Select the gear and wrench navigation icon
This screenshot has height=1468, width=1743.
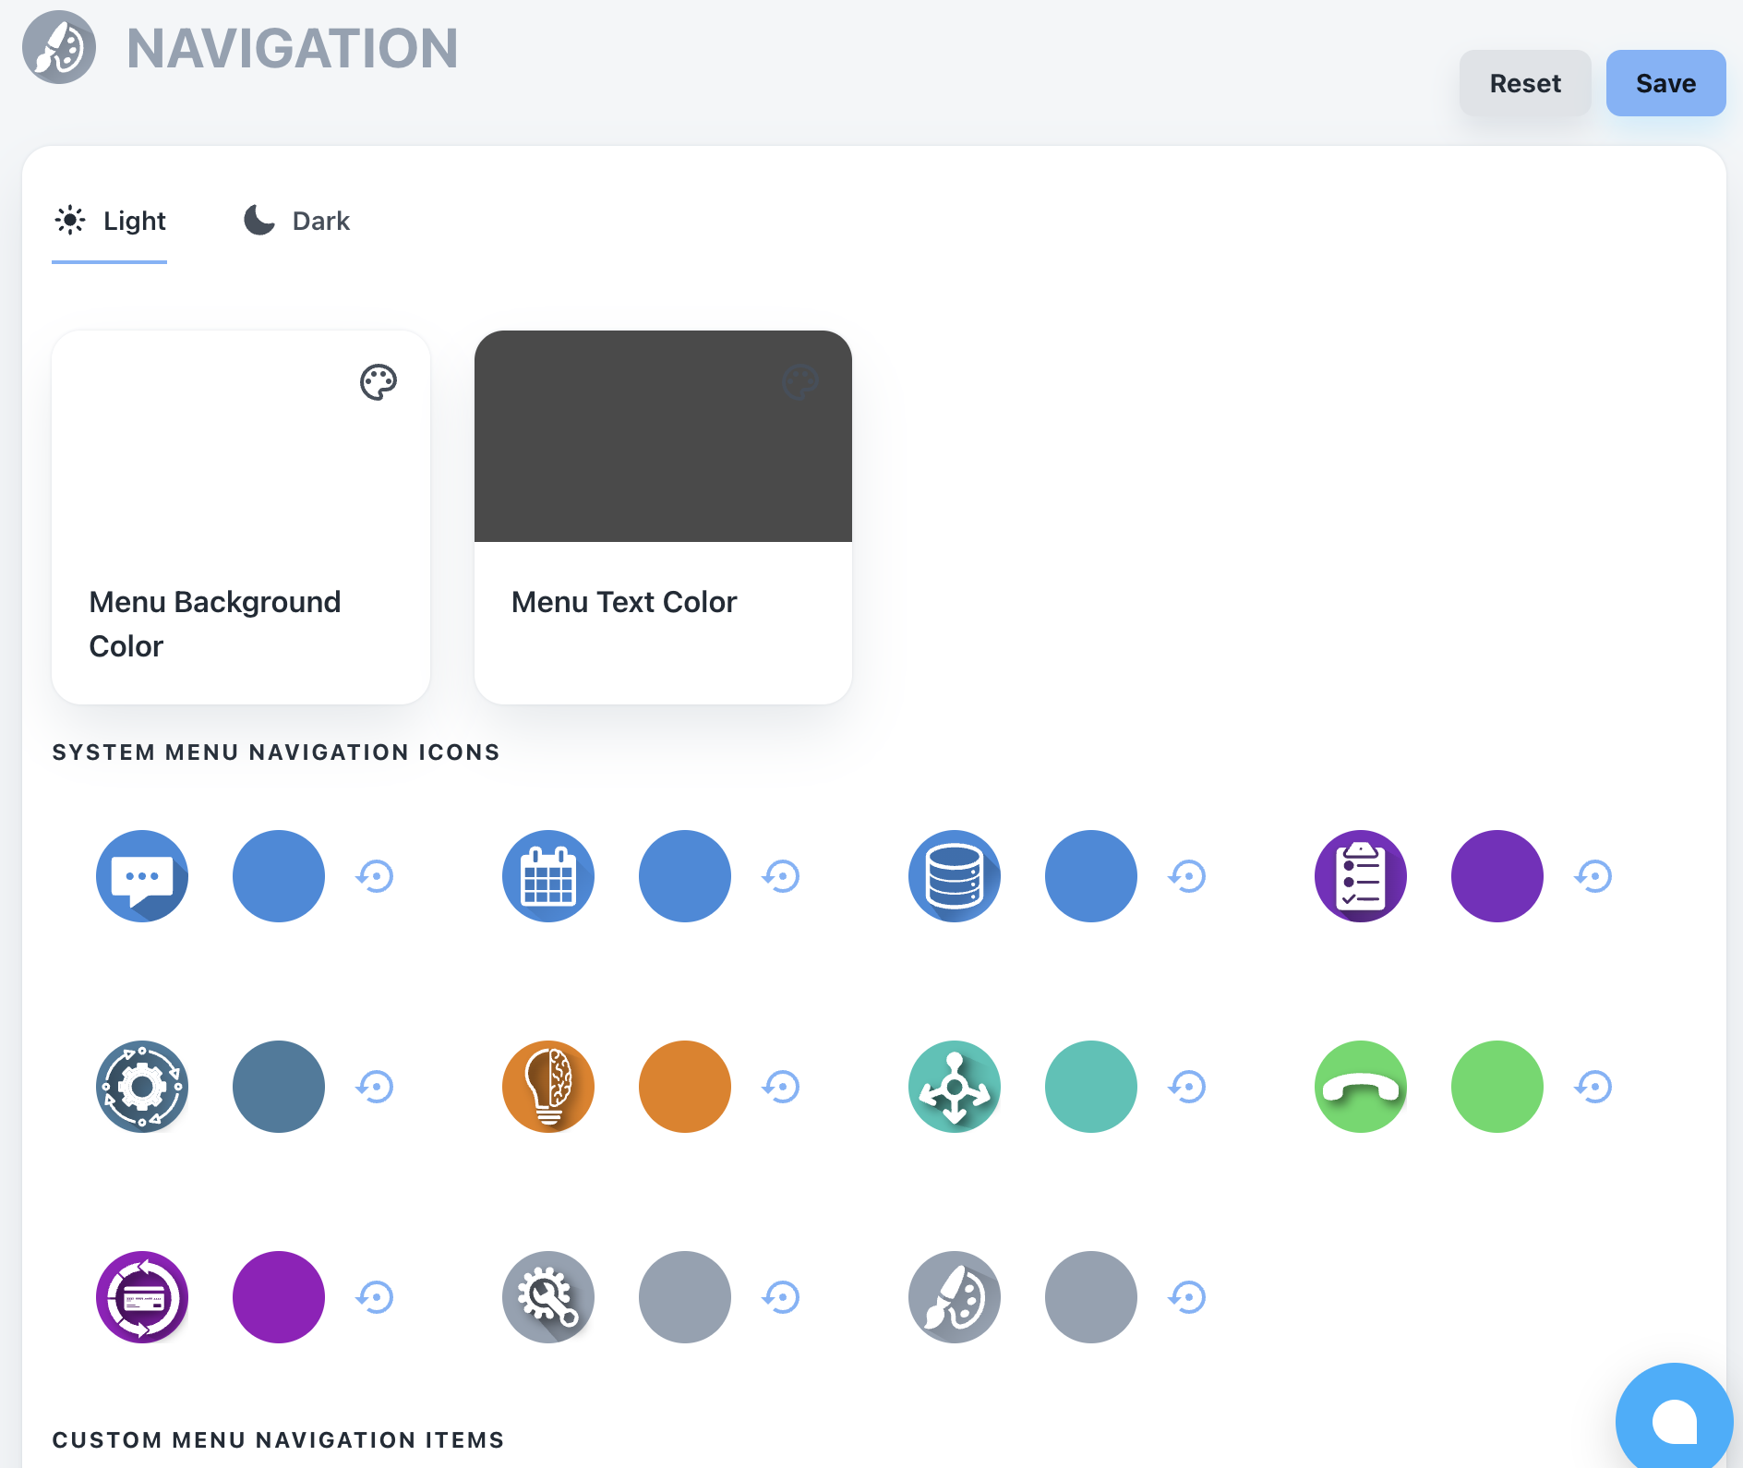pyautogui.click(x=548, y=1297)
